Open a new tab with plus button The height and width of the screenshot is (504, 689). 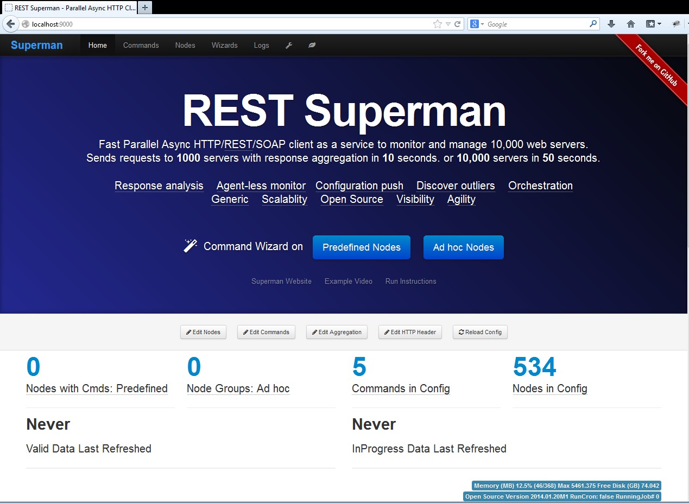[x=145, y=8]
